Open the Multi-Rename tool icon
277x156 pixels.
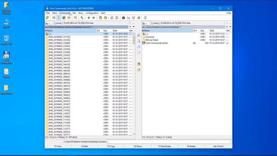(129, 18)
